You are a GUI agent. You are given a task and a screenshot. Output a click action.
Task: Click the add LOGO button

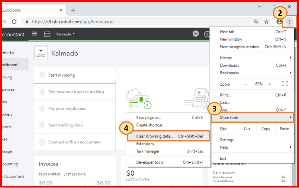click(x=41, y=53)
